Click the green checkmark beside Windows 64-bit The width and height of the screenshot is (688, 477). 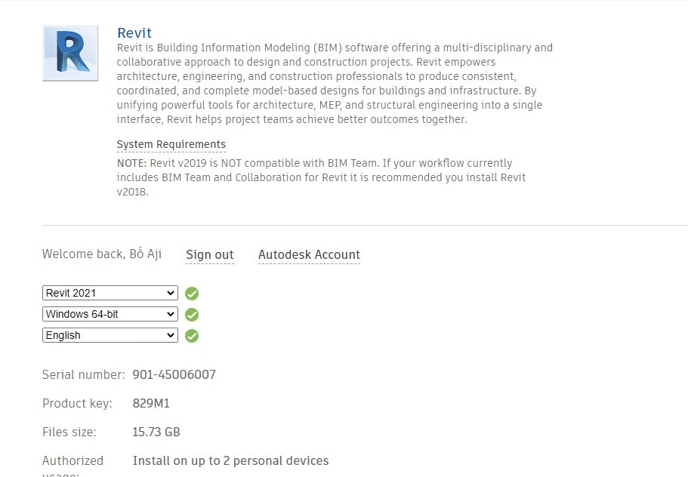(x=192, y=315)
